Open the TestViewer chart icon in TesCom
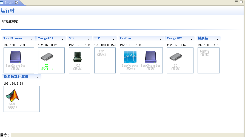This screenshot has width=245, height=137. pyautogui.click(x=130, y=57)
